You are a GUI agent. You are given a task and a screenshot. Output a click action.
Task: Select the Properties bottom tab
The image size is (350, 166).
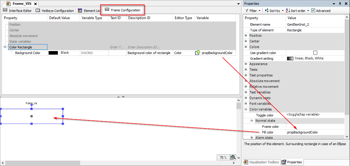click(x=292, y=162)
